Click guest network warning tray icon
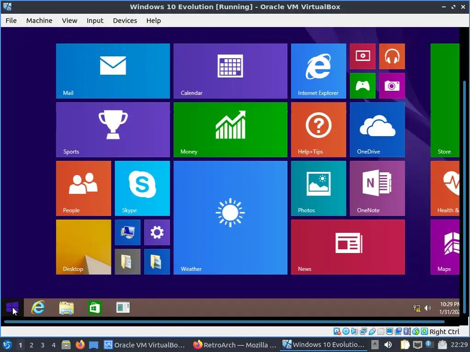 (417, 308)
